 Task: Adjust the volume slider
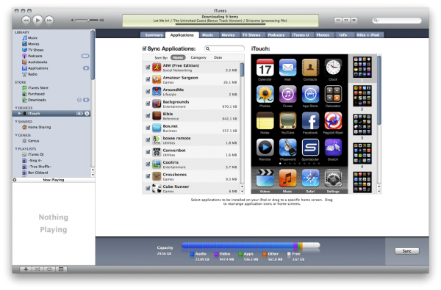click(x=87, y=21)
